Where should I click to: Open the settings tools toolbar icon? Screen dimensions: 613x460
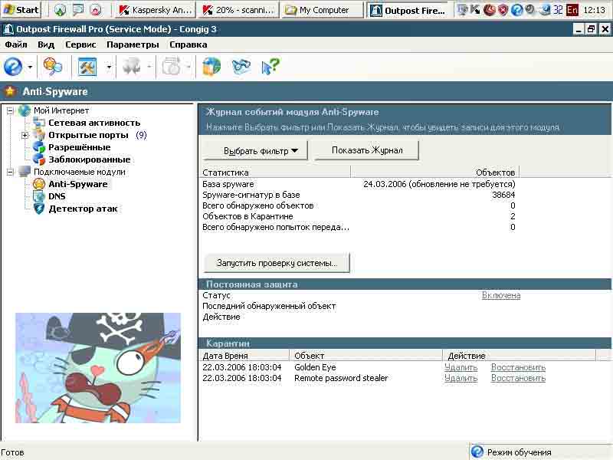click(x=87, y=67)
